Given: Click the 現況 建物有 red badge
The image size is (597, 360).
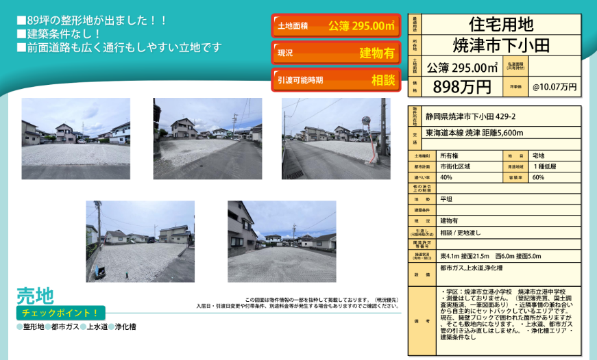Looking at the screenshot, I should coord(337,53).
